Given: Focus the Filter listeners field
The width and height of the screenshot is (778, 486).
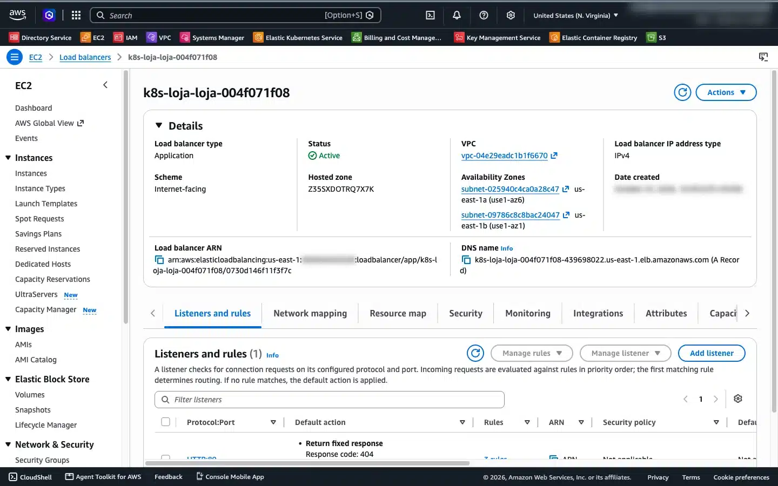Looking at the screenshot, I should point(330,400).
